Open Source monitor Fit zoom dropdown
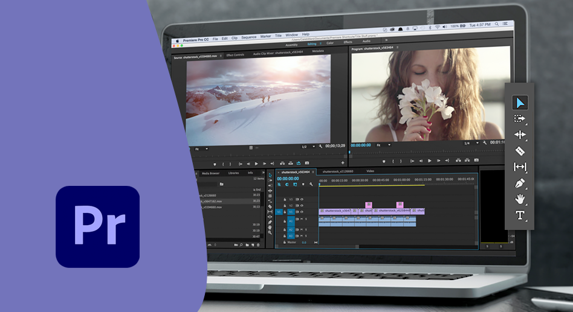The height and width of the screenshot is (312, 573). [x=201, y=149]
